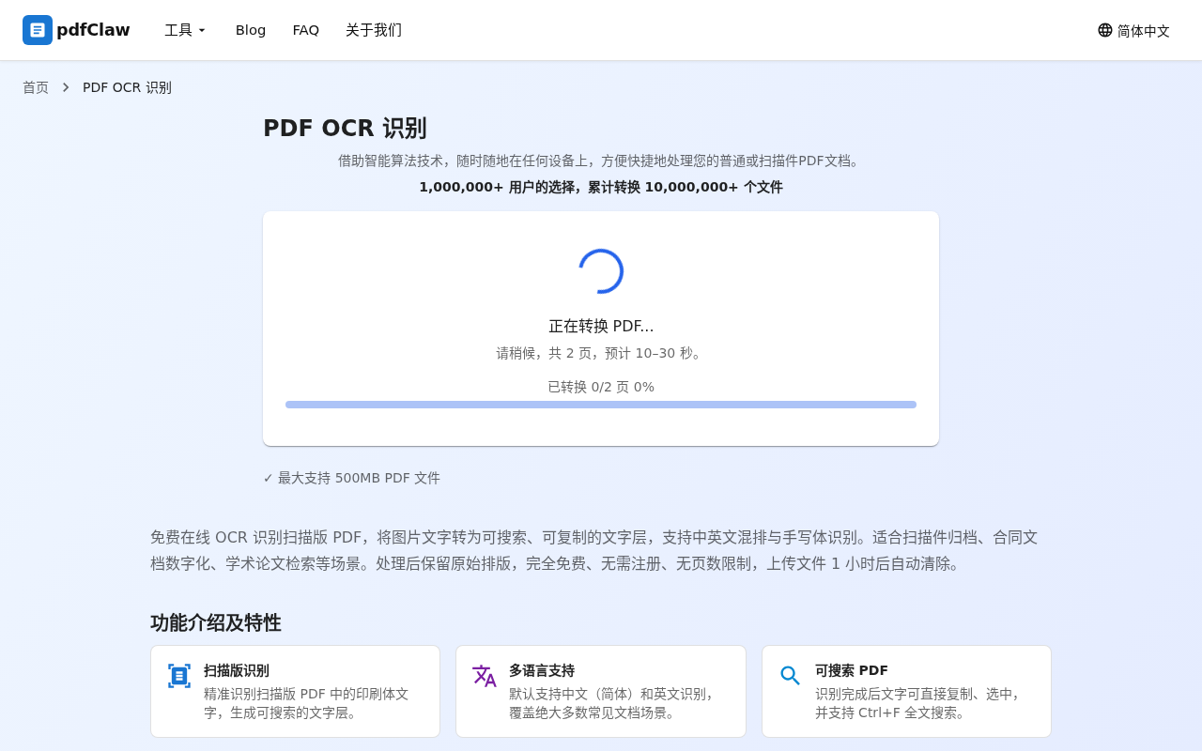The image size is (1202, 751).
Task: Click the PDF OCR 识别 breadcrumb text
Action: pyautogui.click(x=127, y=86)
